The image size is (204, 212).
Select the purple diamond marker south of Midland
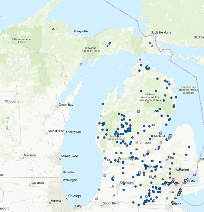point(159,147)
